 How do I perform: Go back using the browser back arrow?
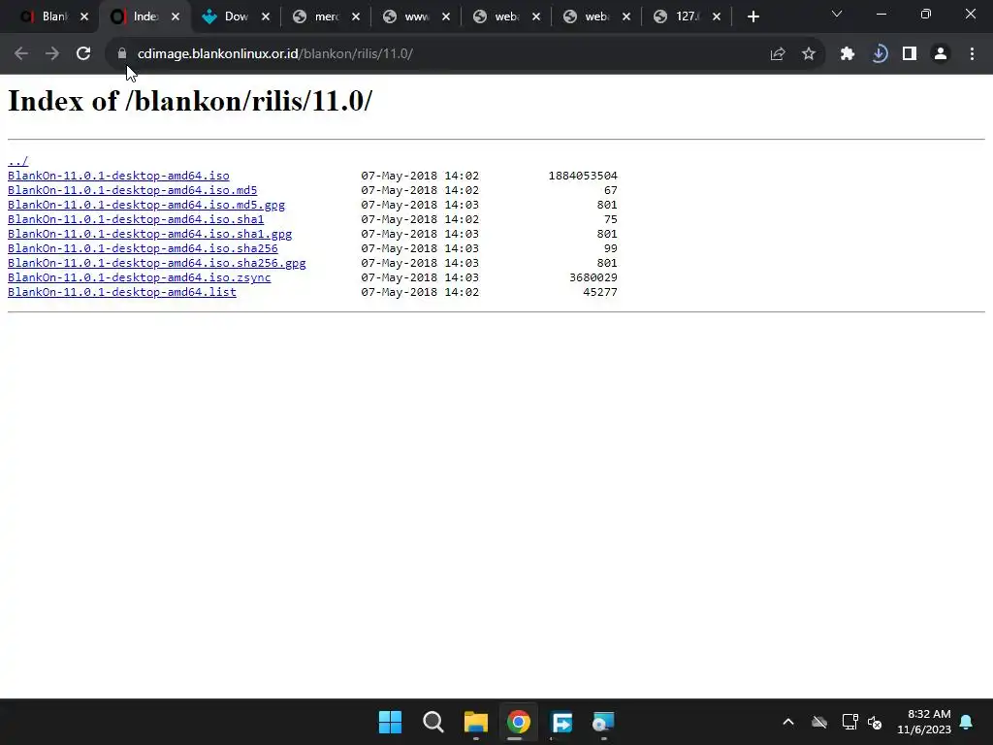click(21, 54)
